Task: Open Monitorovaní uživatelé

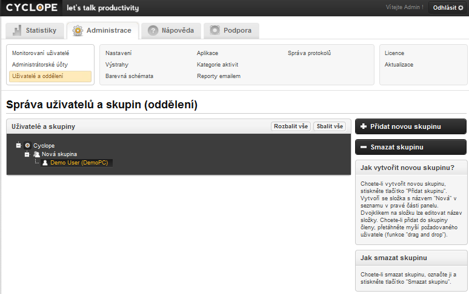Action: click(41, 53)
